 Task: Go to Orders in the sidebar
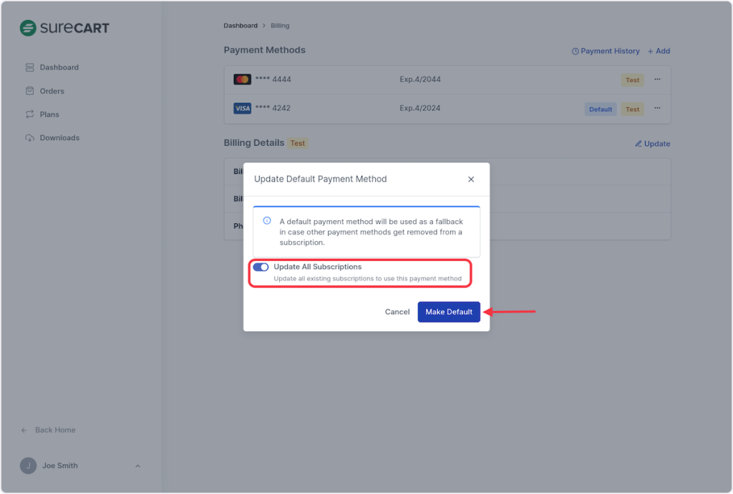(x=52, y=91)
